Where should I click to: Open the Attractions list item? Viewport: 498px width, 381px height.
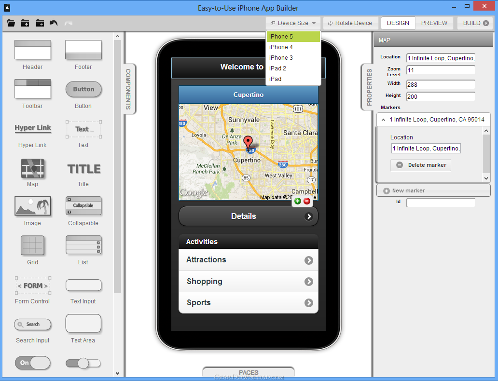click(x=249, y=260)
